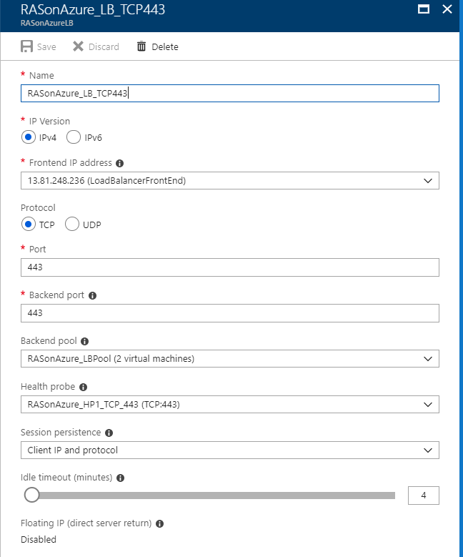Expand the Backend pool dropdown
Image resolution: width=463 pixels, height=557 pixels.
[x=229, y=358]
